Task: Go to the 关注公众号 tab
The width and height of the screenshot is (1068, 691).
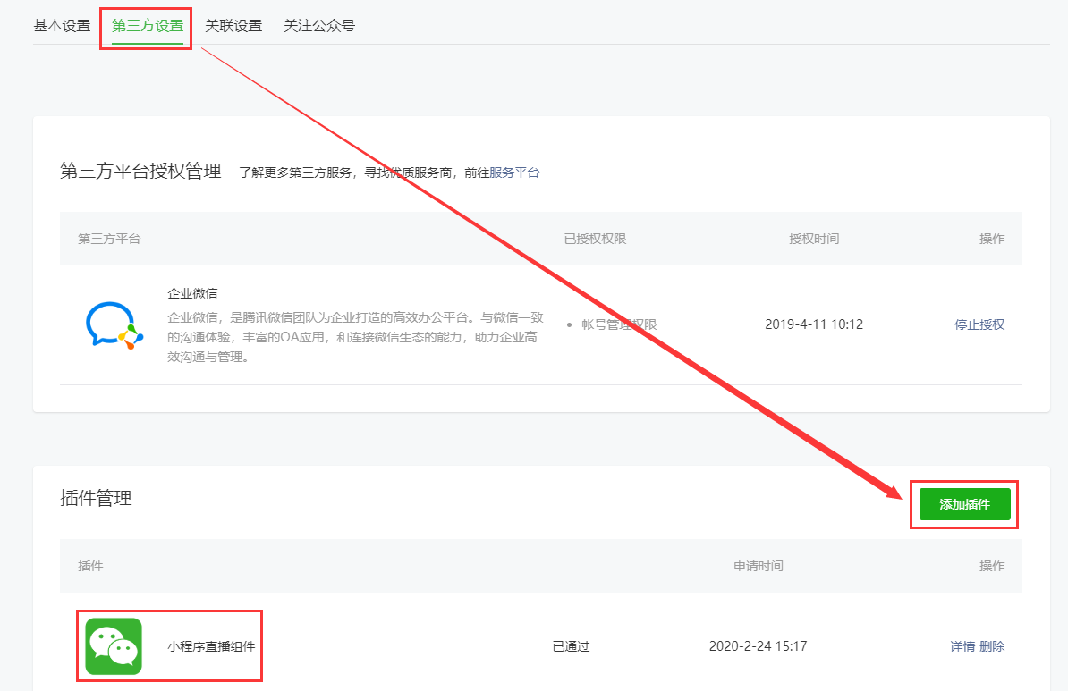Action: [x=319, y=25]
